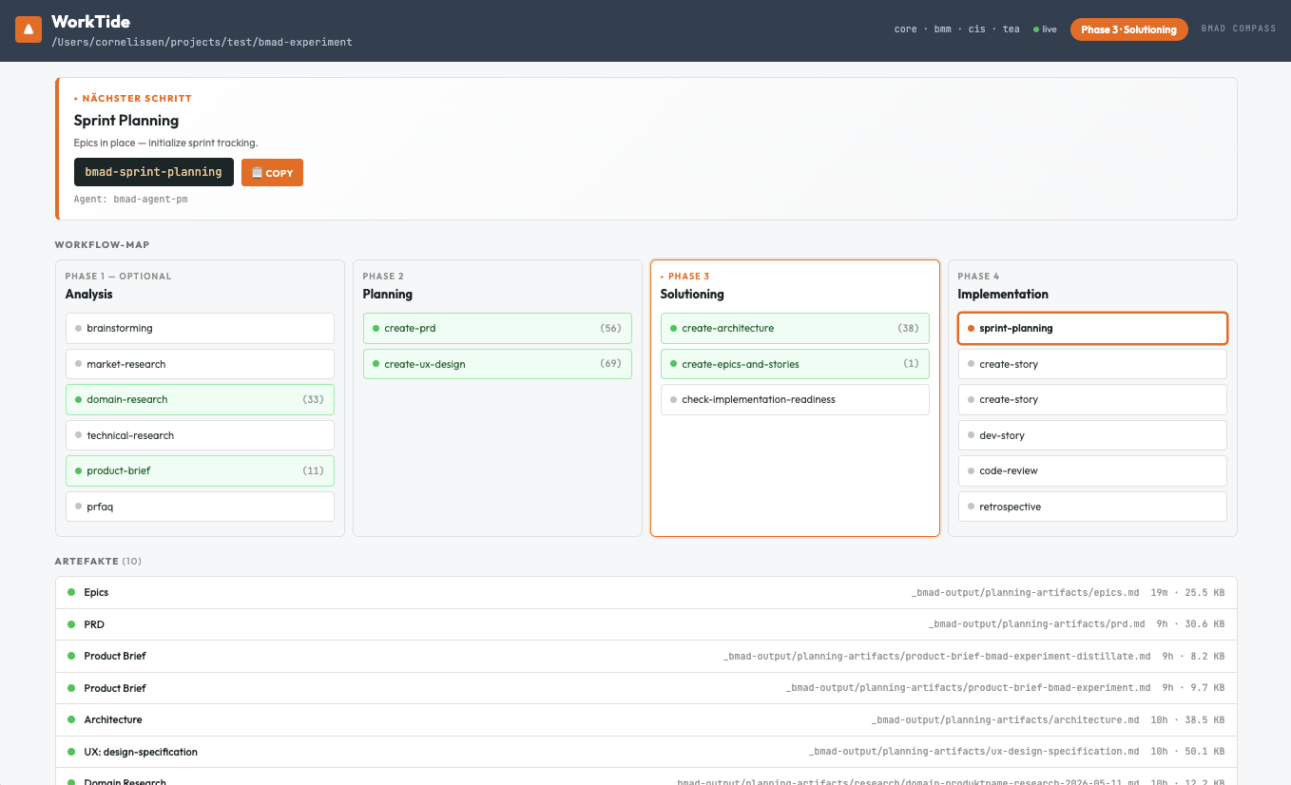Open the create-prd workflow card
Screen dimensions: 1291x785
coord(497,328)
